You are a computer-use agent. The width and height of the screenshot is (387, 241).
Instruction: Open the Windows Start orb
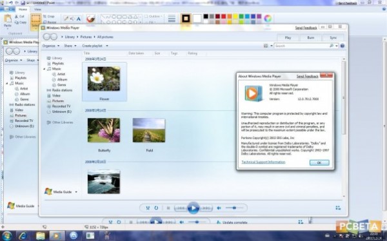[x=6, y=236]
